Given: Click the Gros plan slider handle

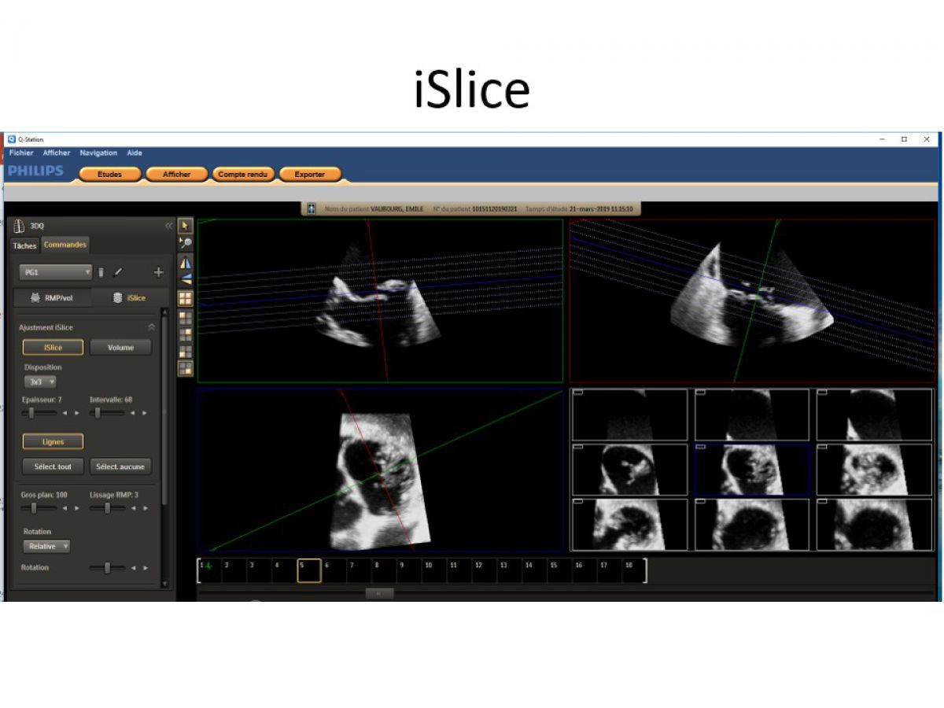Looking at the screenshot, I should [33, 508].
